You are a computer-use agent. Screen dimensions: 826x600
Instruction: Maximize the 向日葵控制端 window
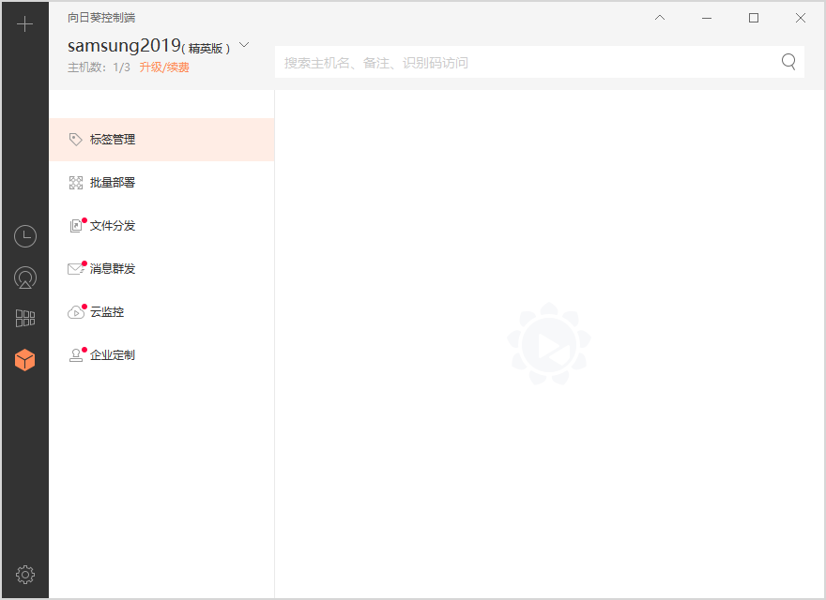pyautogui.click(x=754, y=18)
